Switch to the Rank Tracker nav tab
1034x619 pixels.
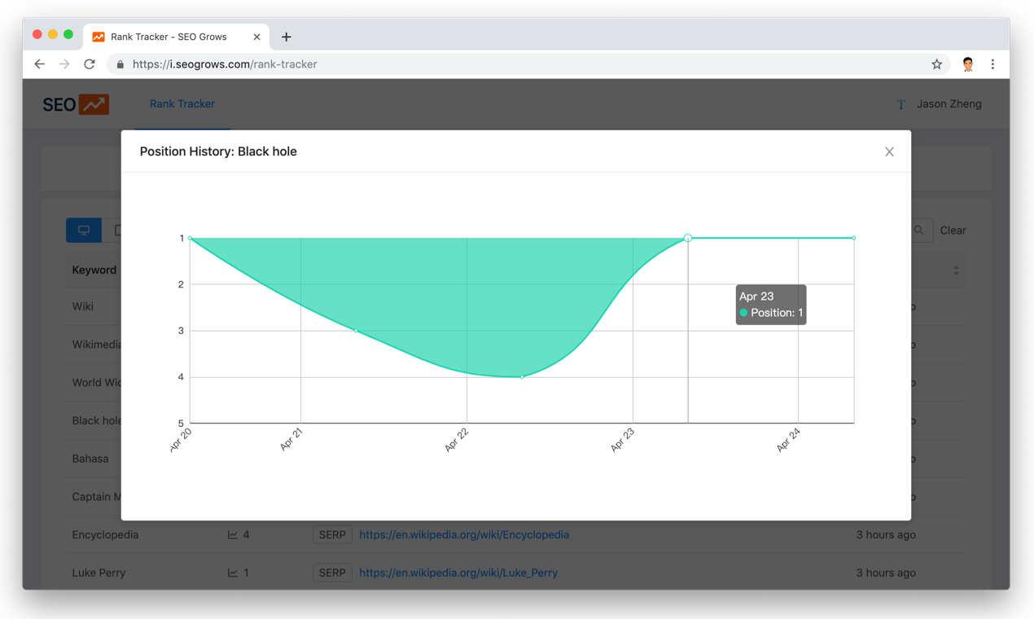pos(182,104)
